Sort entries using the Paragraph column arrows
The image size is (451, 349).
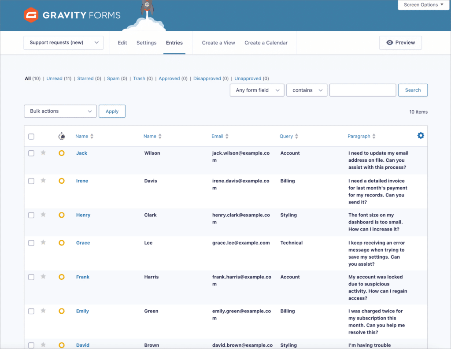(x=373, y=136)
